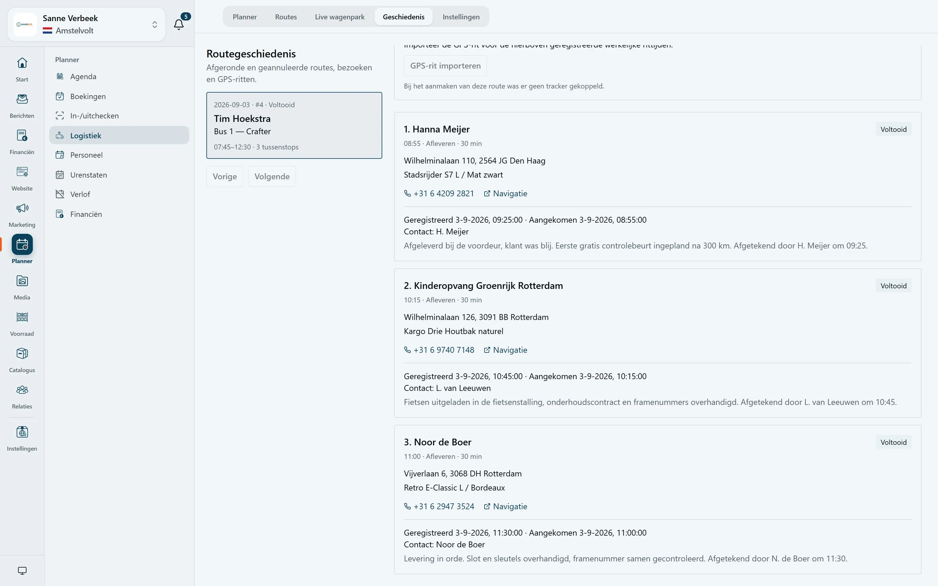The height and width of the screenshot is (586, 938).
Task: Click the Volgende pagination button
Action: coord(272,176)
